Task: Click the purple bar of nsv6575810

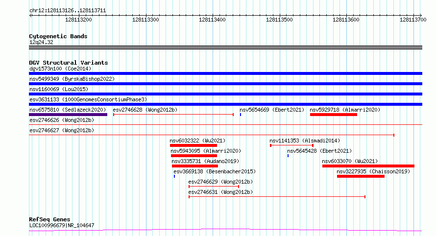Action: (68, 115)
